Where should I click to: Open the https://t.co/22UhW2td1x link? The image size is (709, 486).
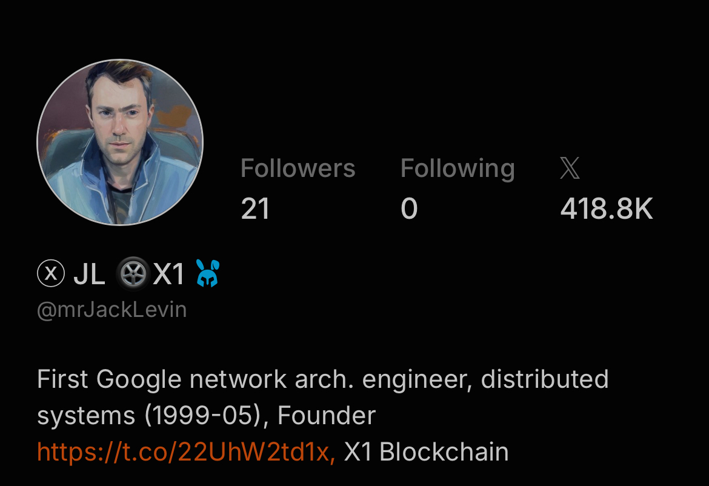[186, 451]
